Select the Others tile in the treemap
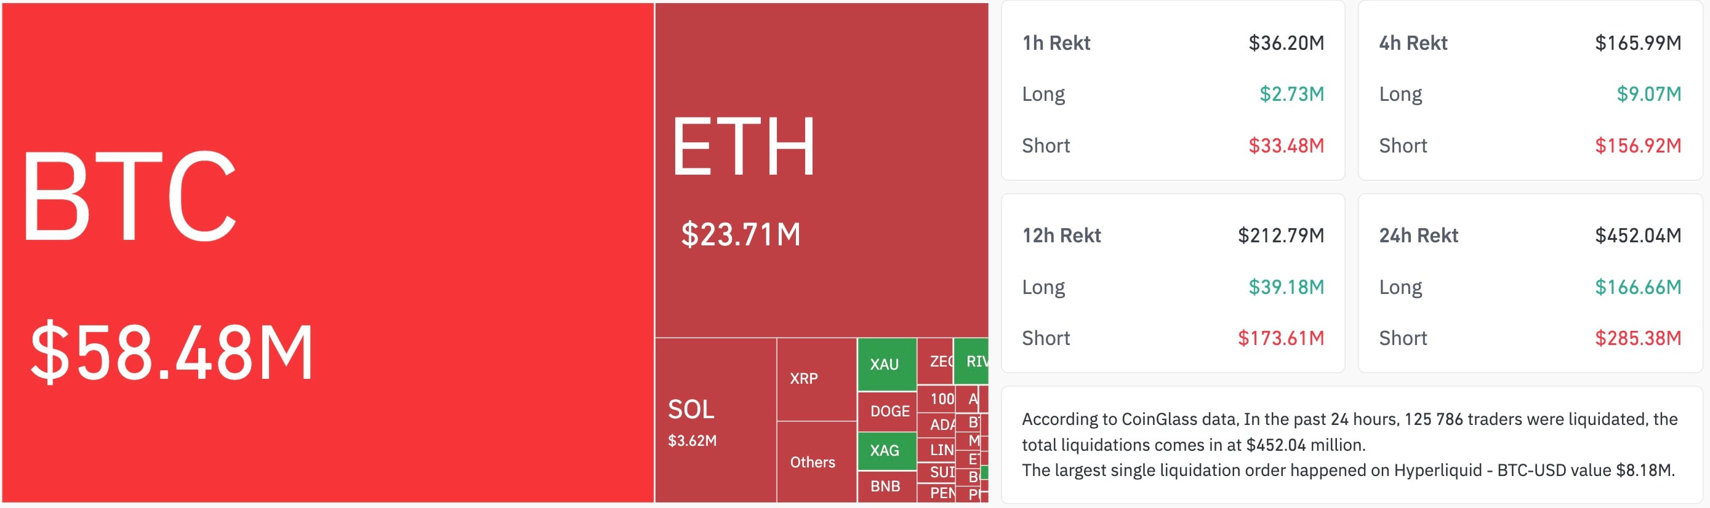Image resolution: width=1710 pixels, height=508 pixels. (x=816, y=462)
